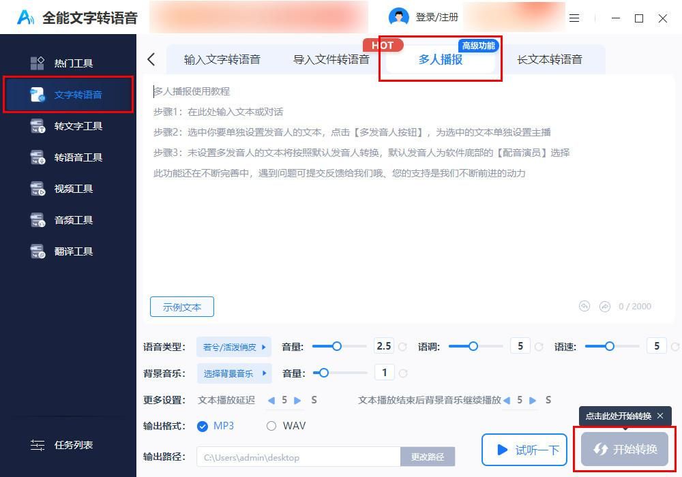The height and width of the screenshot is (477, 682).
Task: Click the 语速 value field
Action: point(657,346)
